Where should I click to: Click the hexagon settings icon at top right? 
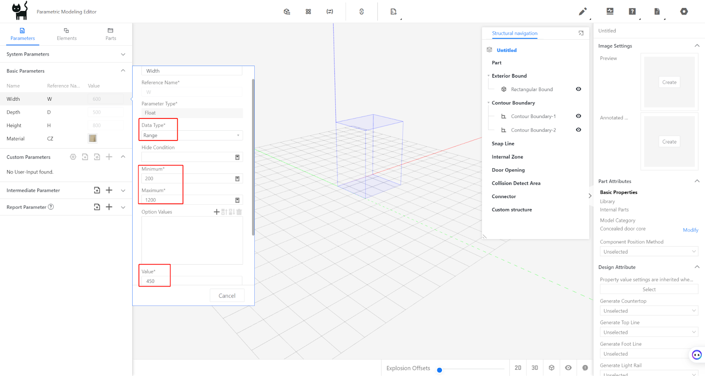(684, 11)
